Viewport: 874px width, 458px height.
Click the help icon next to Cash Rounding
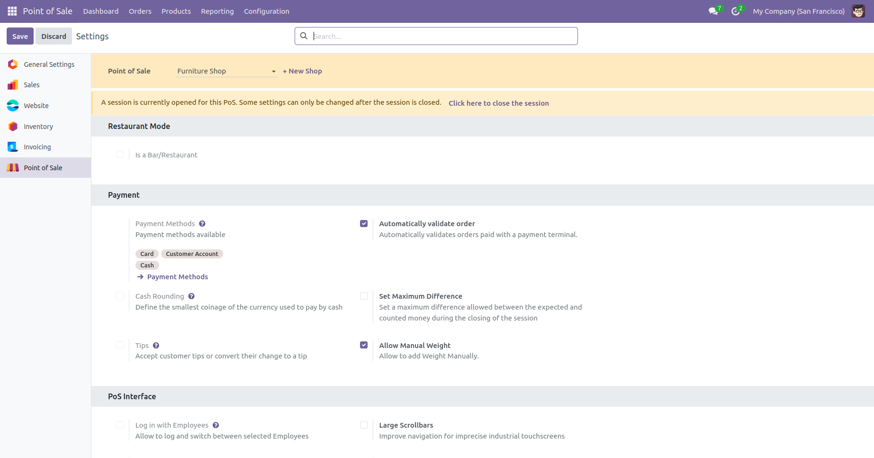[191, 296]
